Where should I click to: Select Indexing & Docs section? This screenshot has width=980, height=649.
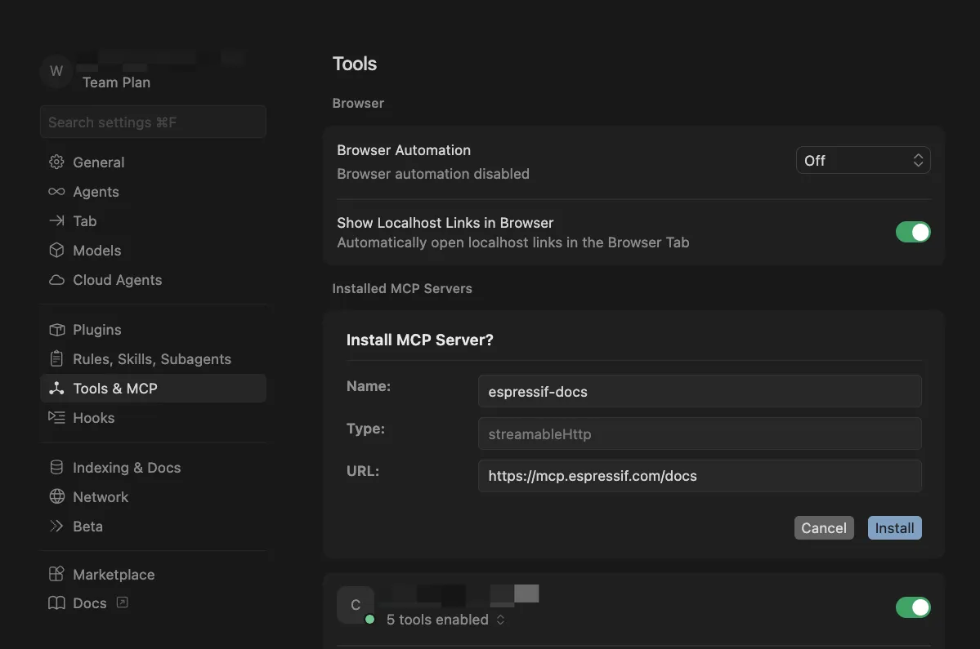click(x=153, y=468)
